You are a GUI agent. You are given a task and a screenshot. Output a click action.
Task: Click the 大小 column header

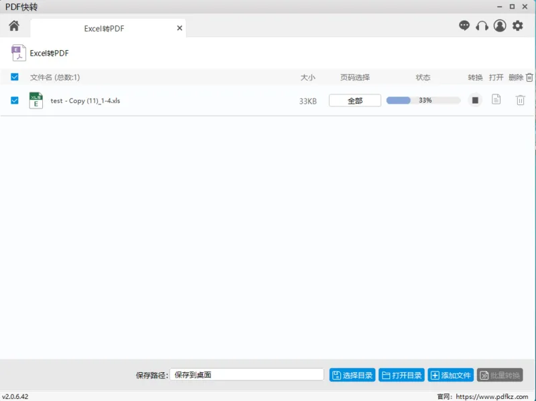308,77
